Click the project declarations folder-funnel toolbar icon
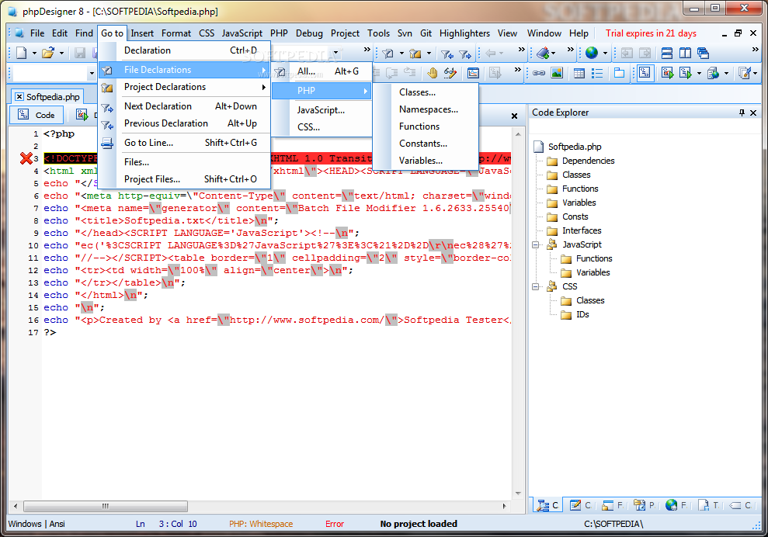Viewport: 768px width, 537px height. tap(415, 53)
